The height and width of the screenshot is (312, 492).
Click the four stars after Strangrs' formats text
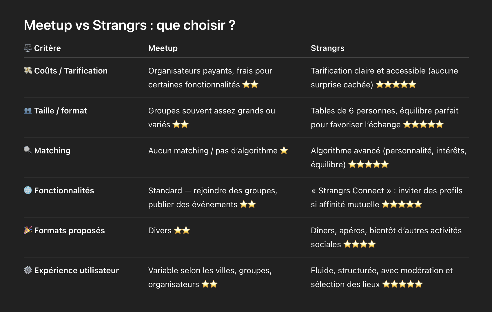pyautogui.click(x=359, y=244)
